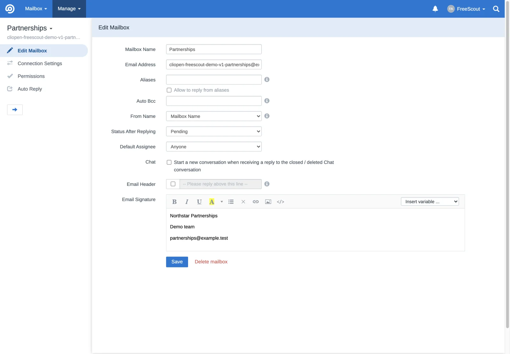Click 'Northstar Partnerships' signature line

click(x=193, y=216)
